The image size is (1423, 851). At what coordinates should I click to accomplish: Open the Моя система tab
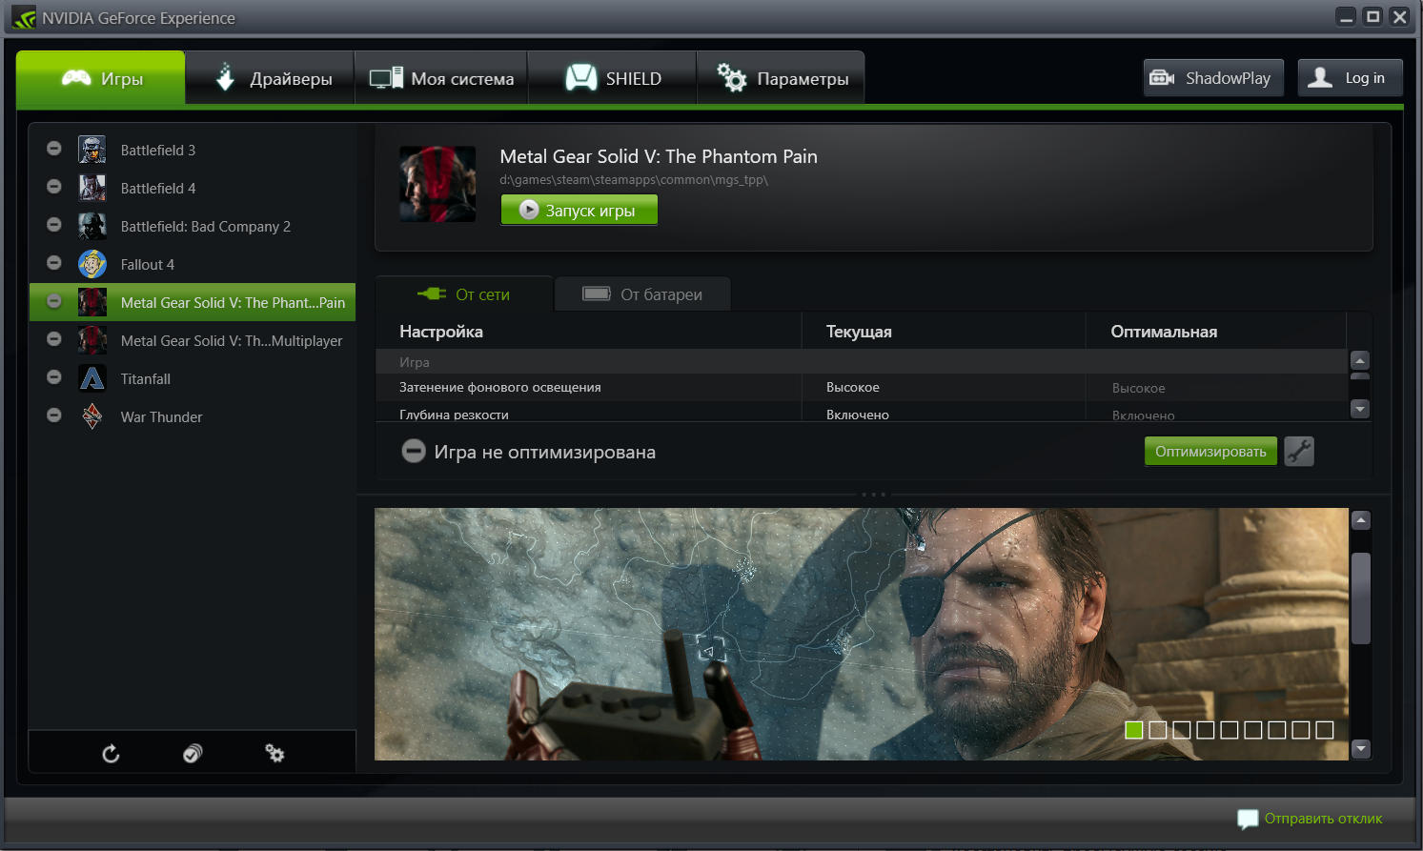click(441, 78)
